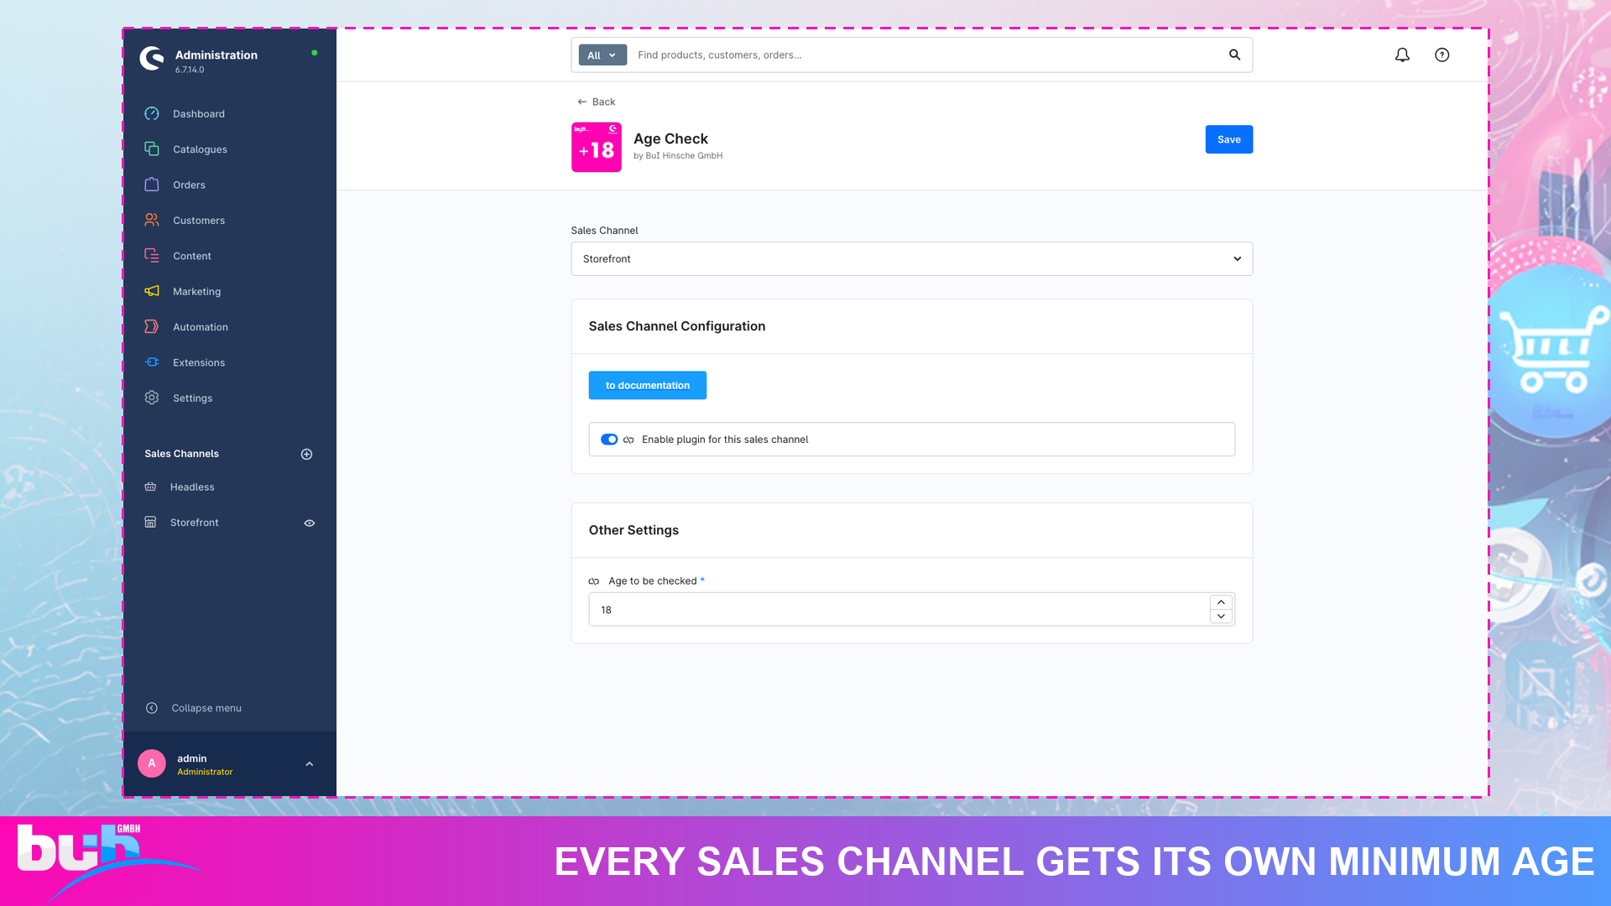Image resolution: width=1611 pixels, height=906 pixels.
Task: Open the Extensions plug icon menu
Action: click(x=152, y=362)
